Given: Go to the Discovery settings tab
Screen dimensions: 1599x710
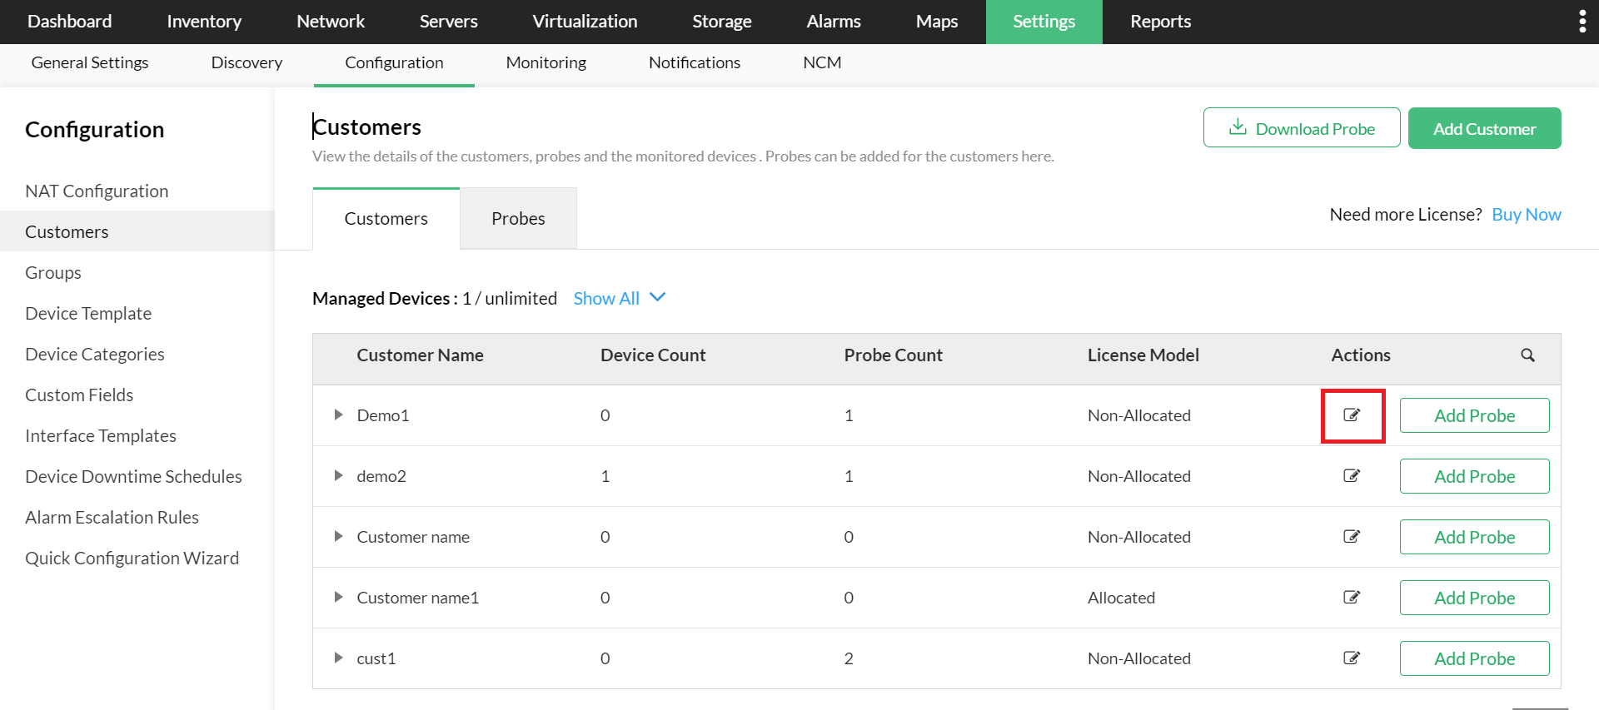Looking at the screenshot, I should click(247, 62).
